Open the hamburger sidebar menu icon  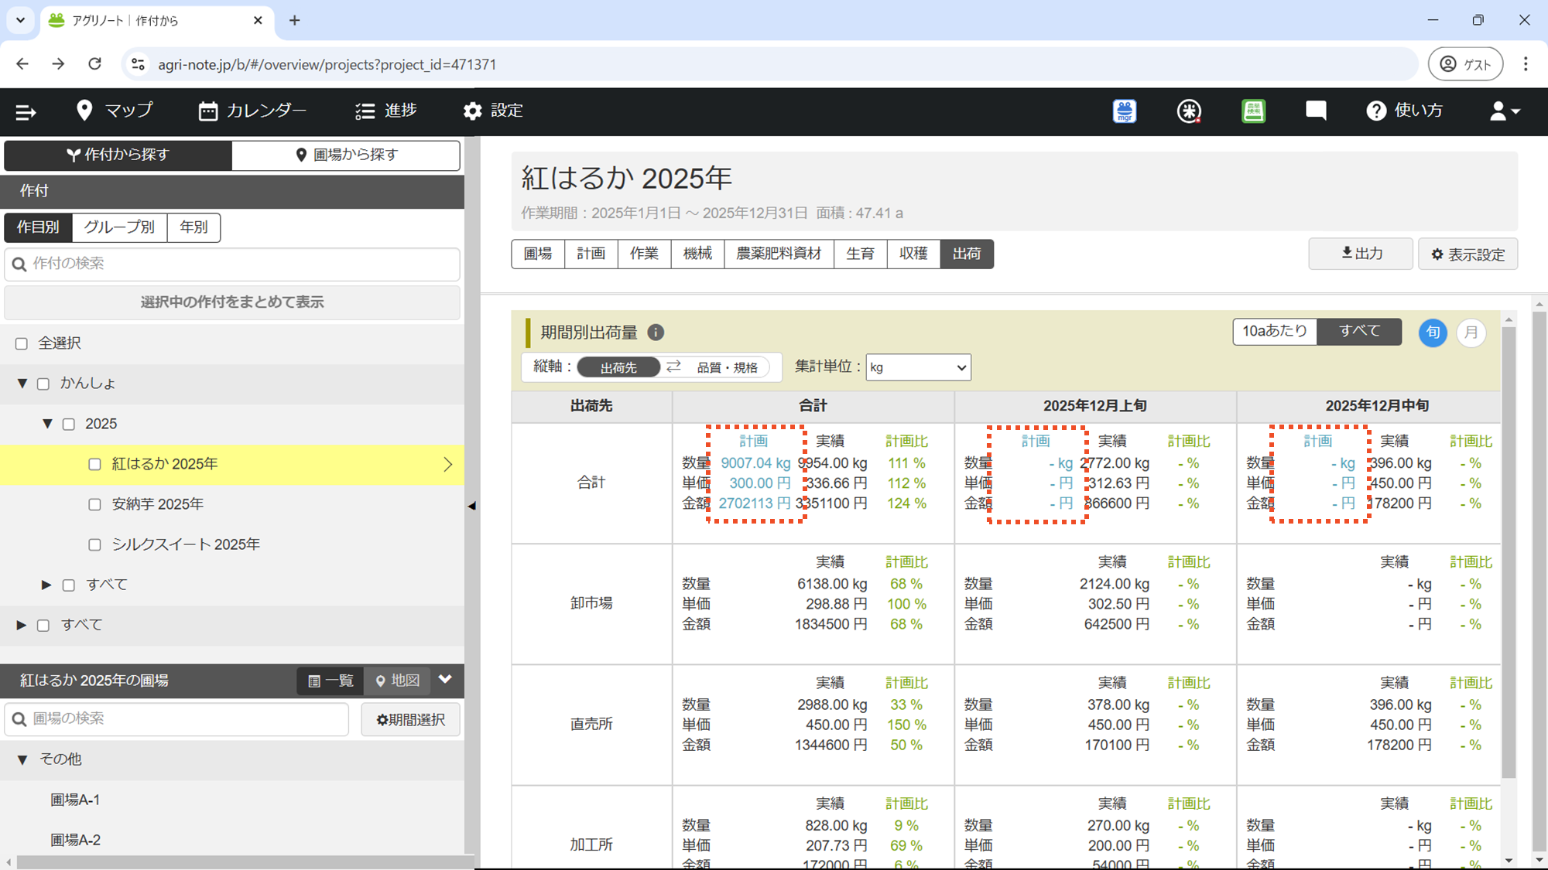point(26,112)
